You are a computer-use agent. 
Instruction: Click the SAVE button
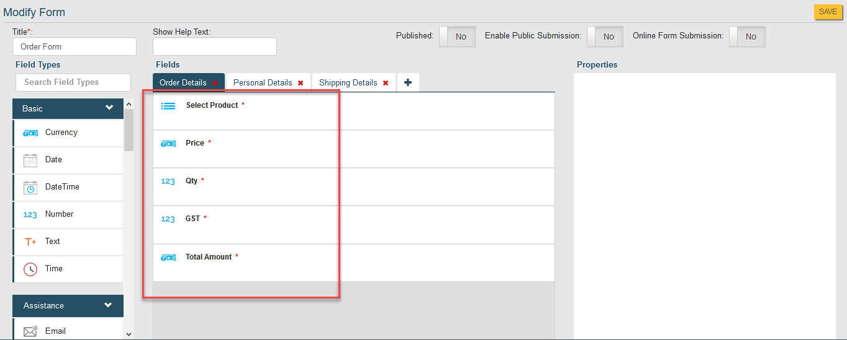[828, 12]
